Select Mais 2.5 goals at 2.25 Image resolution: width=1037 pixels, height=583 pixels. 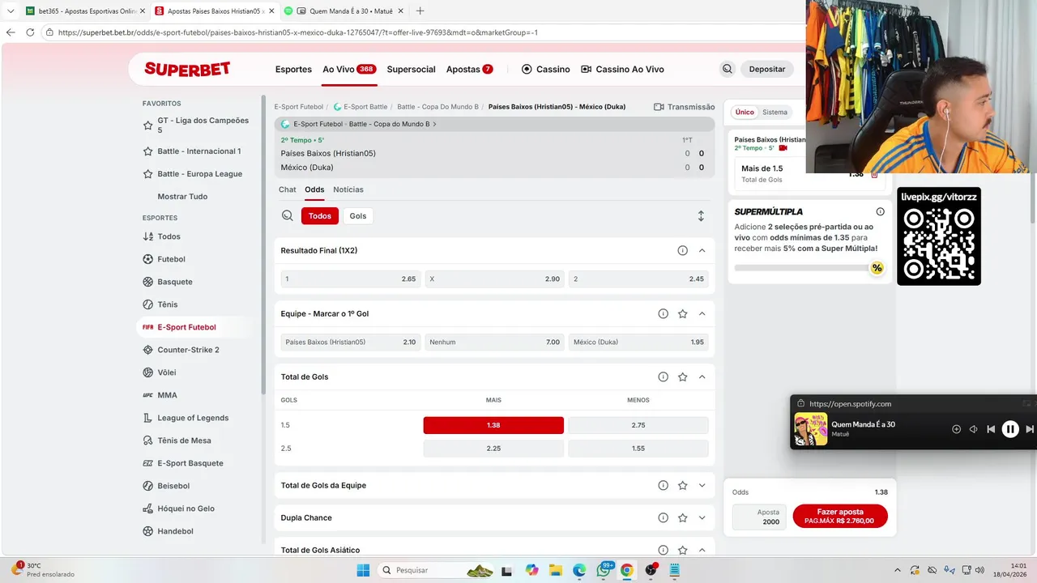[x=493, y=449]
